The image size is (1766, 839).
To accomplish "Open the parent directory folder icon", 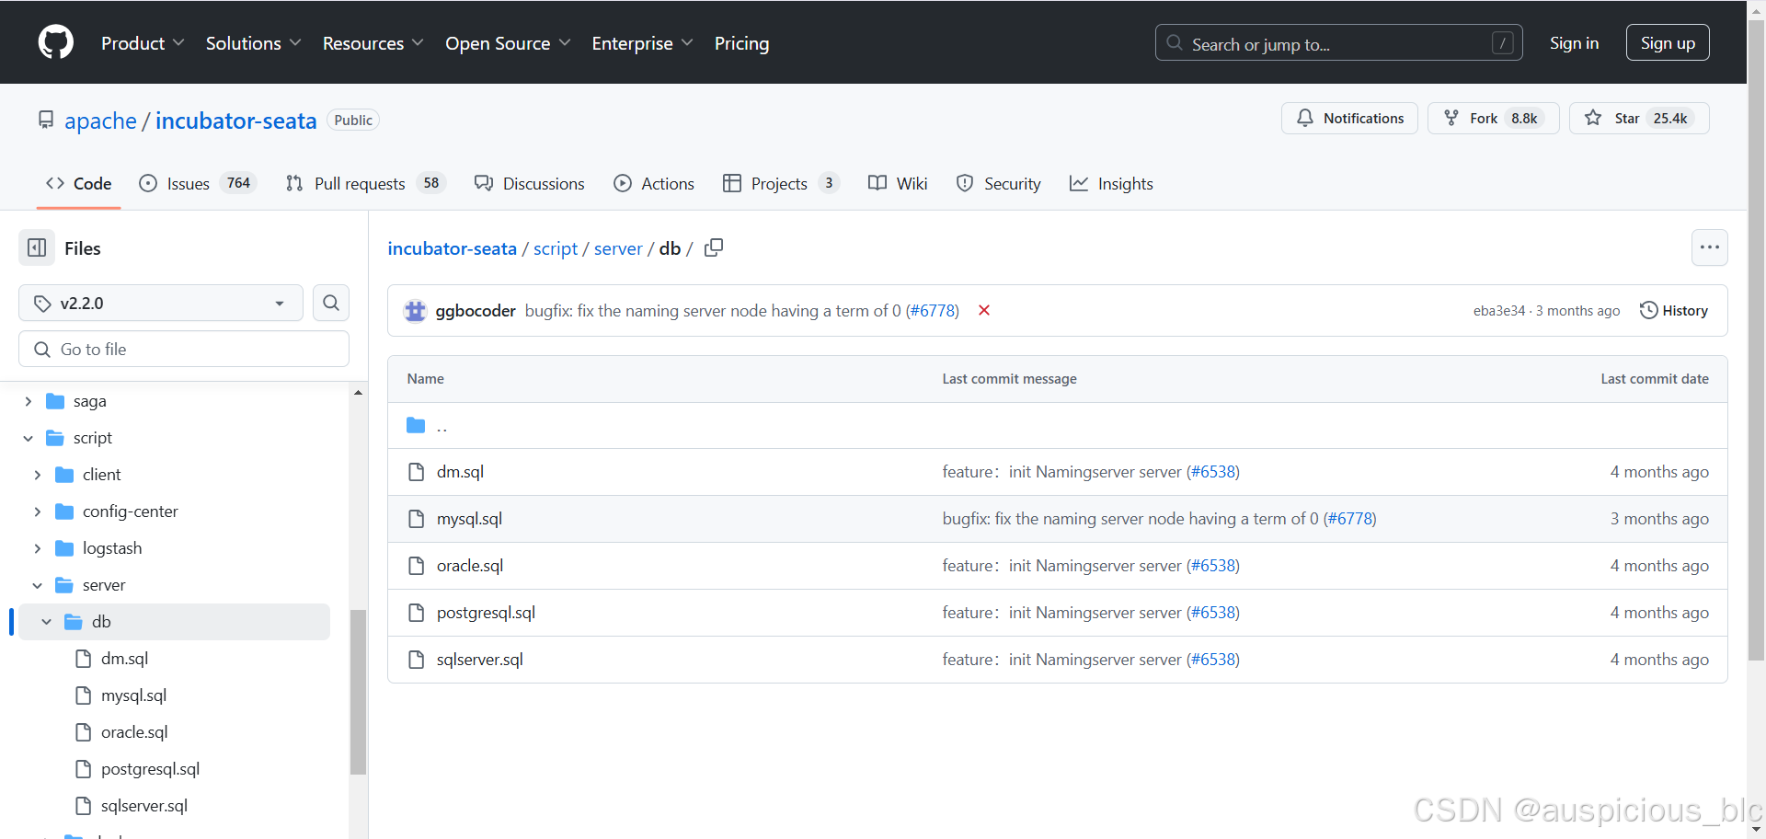I will (416, 425).
